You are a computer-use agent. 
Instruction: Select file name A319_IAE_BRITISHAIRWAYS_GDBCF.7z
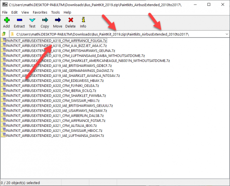click(59, 66)
